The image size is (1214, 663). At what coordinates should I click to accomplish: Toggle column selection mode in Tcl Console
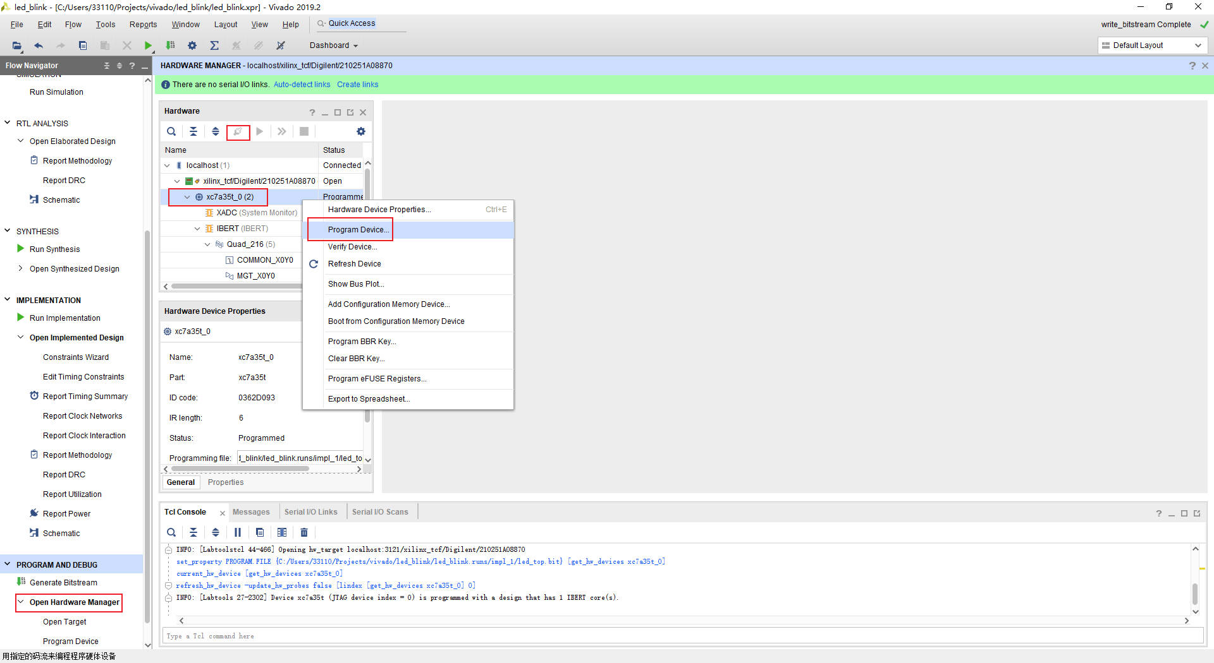click(x=282, y=532)
